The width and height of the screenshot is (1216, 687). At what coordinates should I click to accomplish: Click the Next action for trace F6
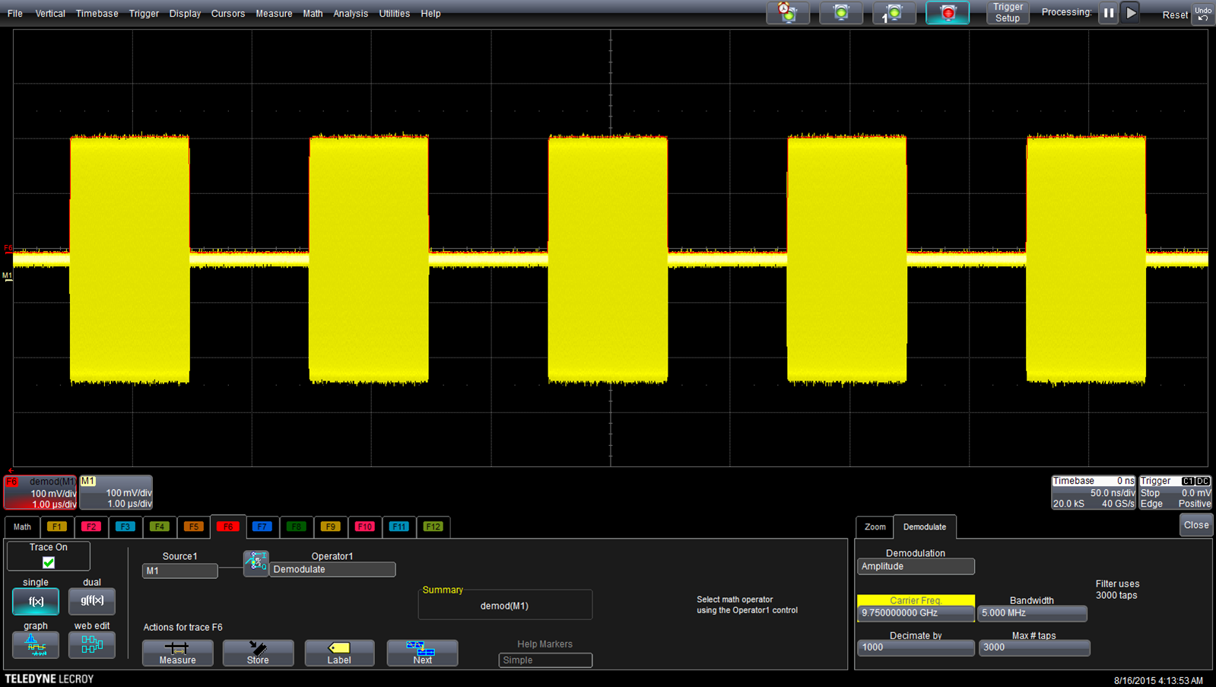(x=422, y=653)
